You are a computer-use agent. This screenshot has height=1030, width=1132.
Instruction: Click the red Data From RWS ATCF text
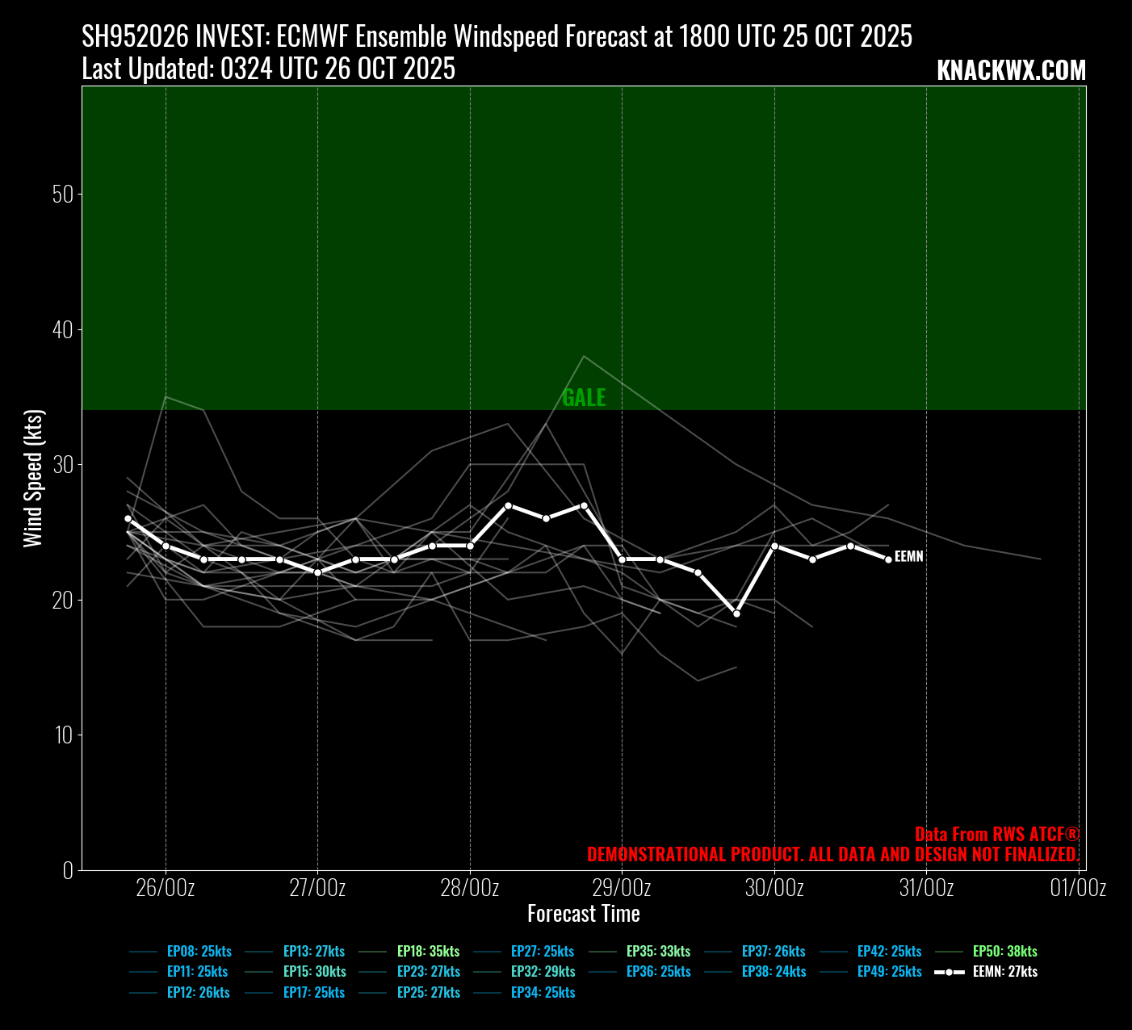[x=996, y=835]
